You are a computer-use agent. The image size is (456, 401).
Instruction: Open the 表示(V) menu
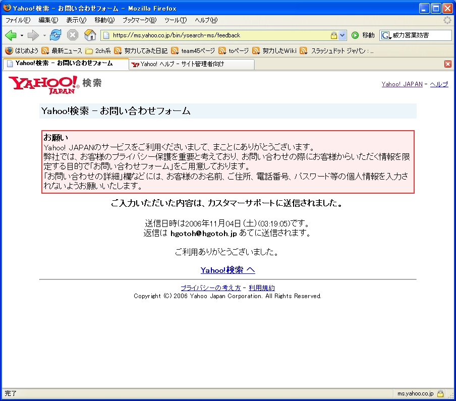[76, 20]
